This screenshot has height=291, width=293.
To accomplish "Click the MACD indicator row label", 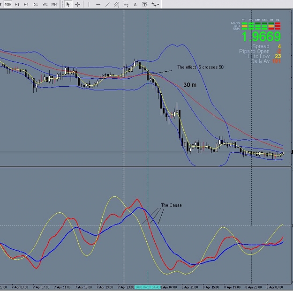I will tap(235, 23).
